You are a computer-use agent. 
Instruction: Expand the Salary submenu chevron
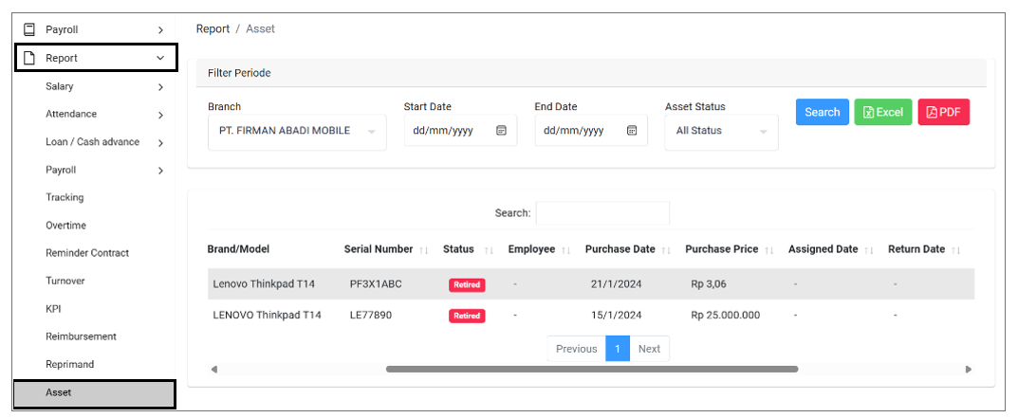click(160, 87)
